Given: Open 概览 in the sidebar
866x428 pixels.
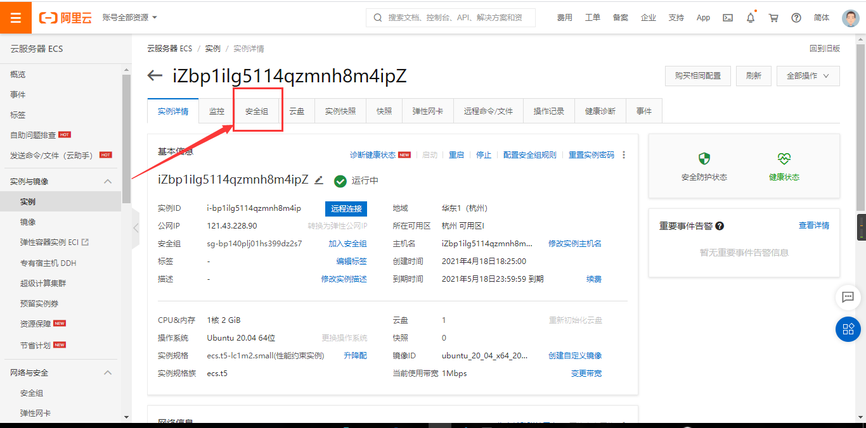Looking at the screenshot, I should click(x=18, y=75).
